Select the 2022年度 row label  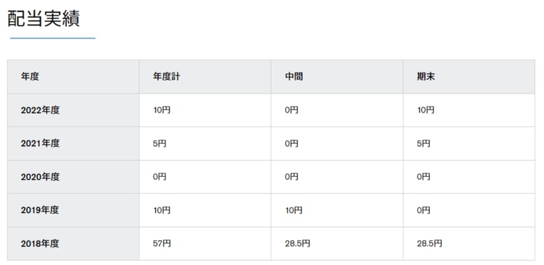40,110
